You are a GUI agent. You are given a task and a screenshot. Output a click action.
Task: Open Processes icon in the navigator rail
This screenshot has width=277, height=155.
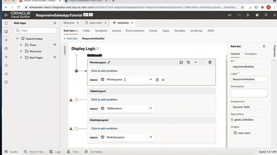pos(6,74)
